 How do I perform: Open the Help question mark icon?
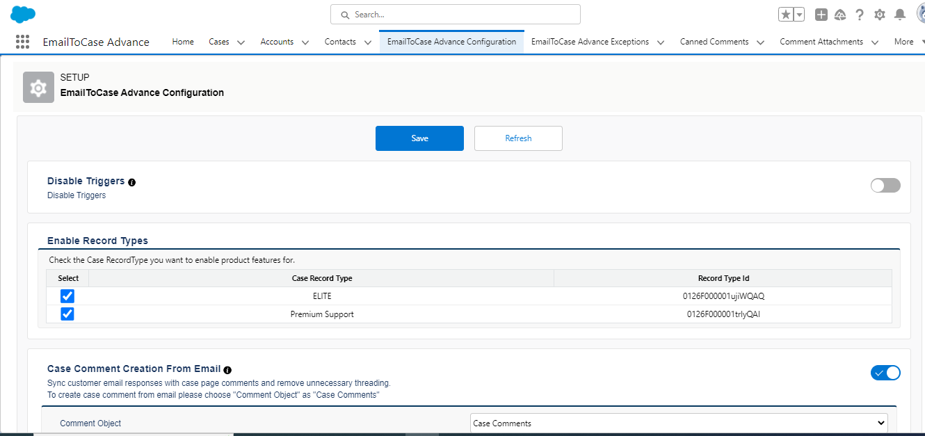pos(860,15)
